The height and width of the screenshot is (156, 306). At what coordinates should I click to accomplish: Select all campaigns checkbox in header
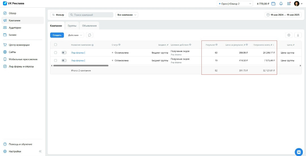[x=56, y=45]
